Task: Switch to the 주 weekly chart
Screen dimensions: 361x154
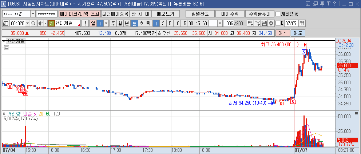Action: click(x=113, y=23)
